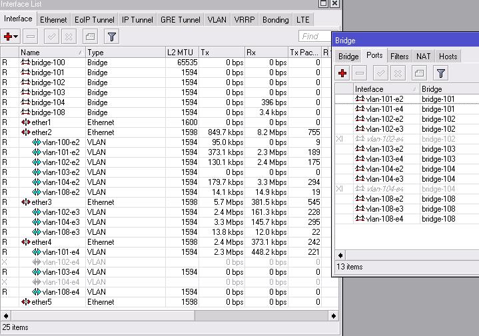Select the disabled vlan-102-e4 port in Bridge
Viewport: 479px width, 336px height.
point(384,139)
